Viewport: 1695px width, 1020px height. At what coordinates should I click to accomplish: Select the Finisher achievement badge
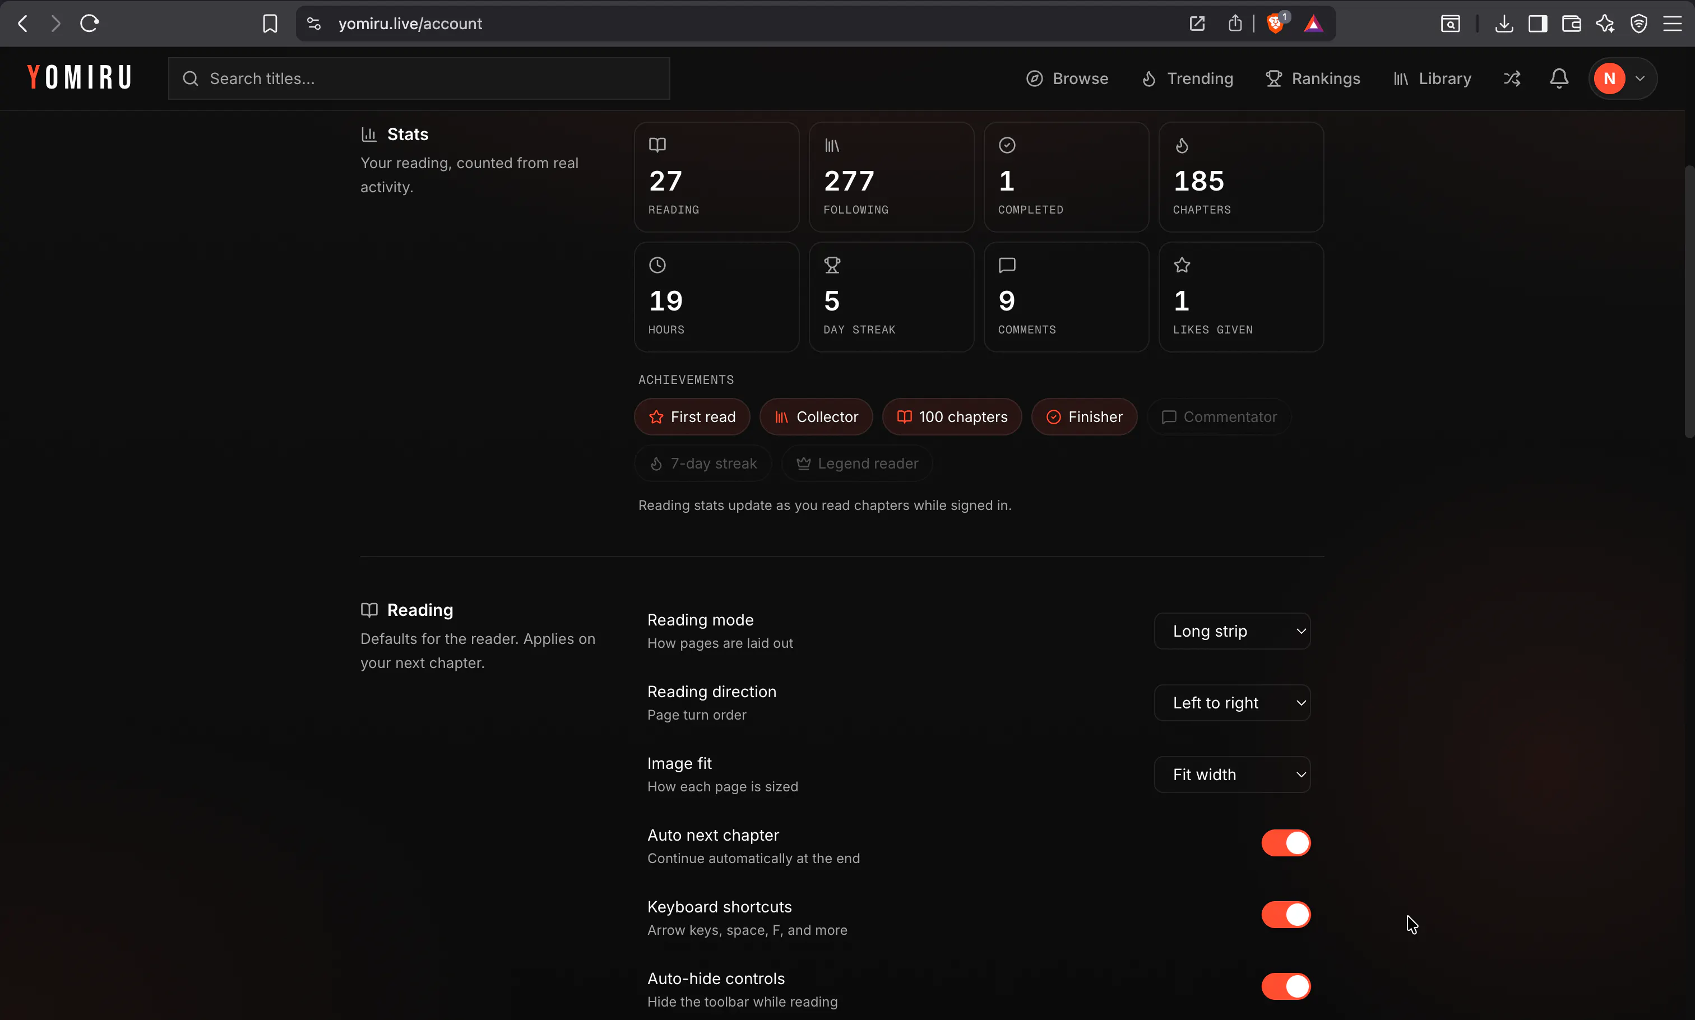1084,416
